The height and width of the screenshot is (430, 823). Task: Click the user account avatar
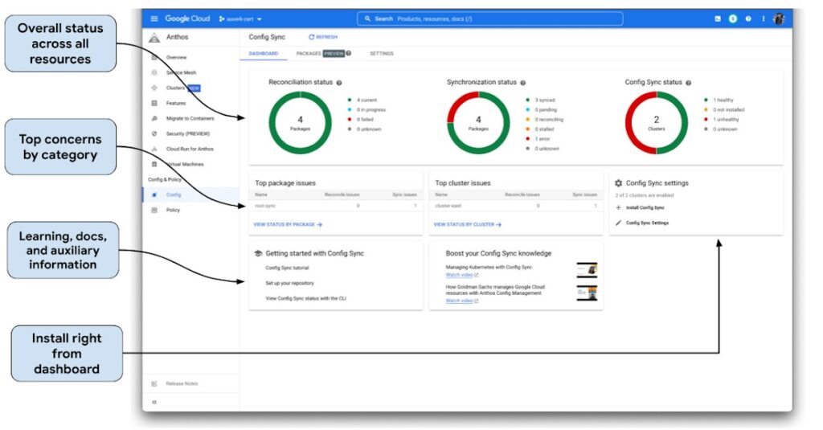tap(779, 19)
